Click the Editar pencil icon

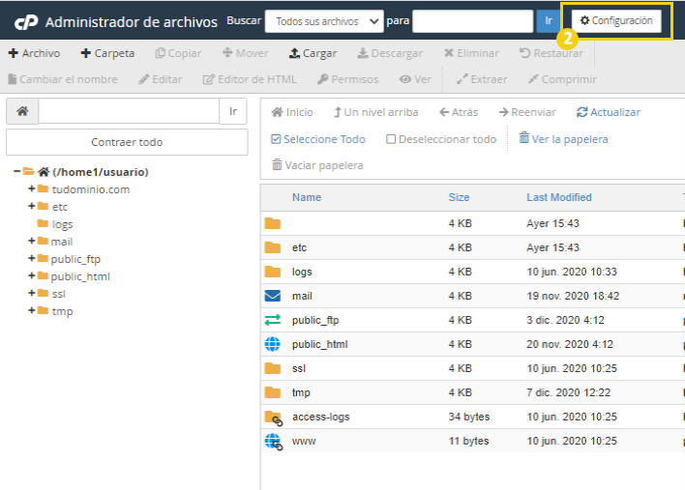click(144, 79)
